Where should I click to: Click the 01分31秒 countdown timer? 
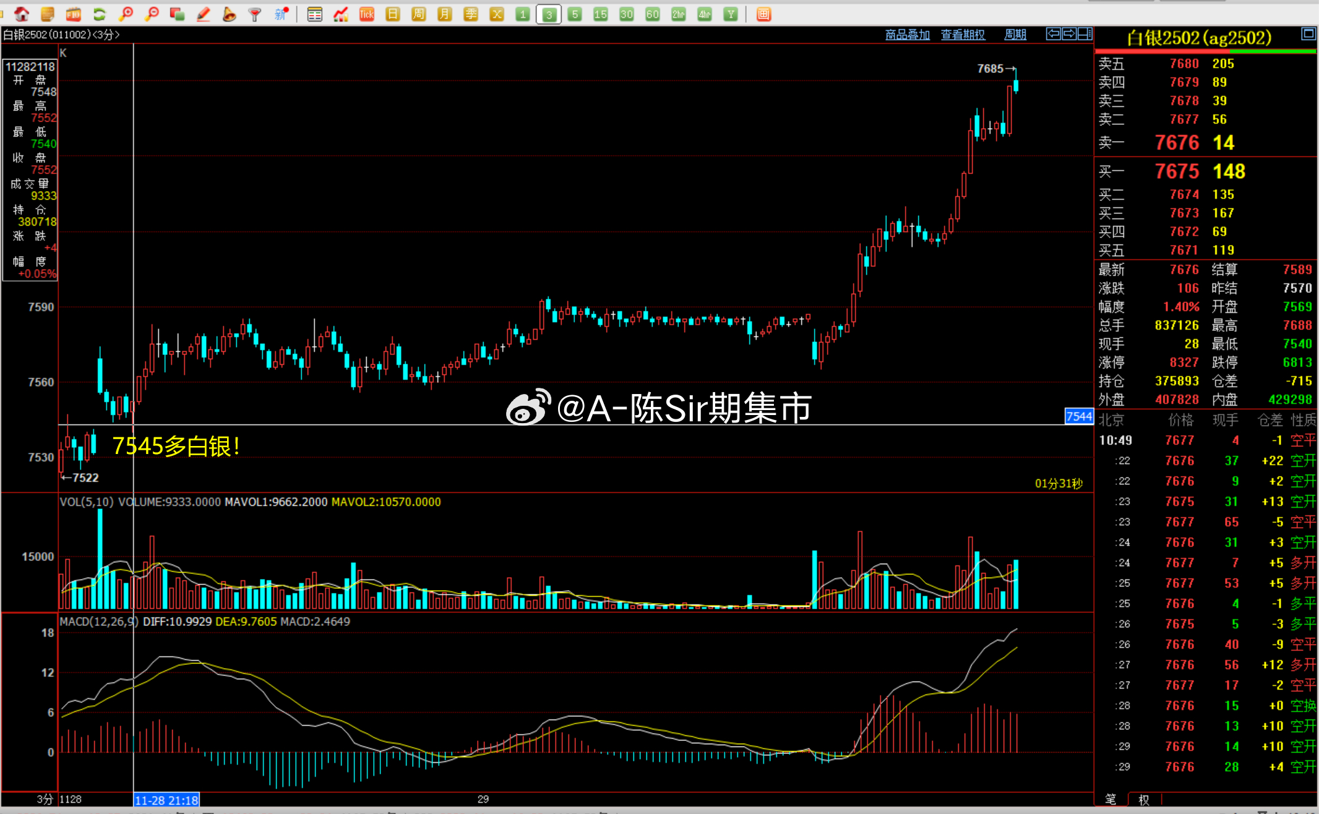pos(1059,483)
